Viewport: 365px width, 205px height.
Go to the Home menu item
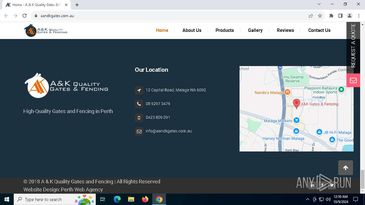coord(162,30)
